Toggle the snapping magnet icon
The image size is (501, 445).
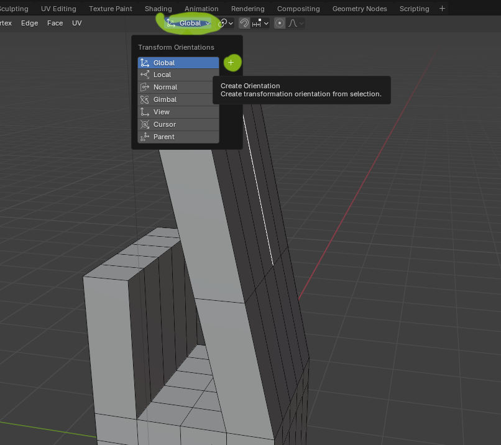(245, 23)
